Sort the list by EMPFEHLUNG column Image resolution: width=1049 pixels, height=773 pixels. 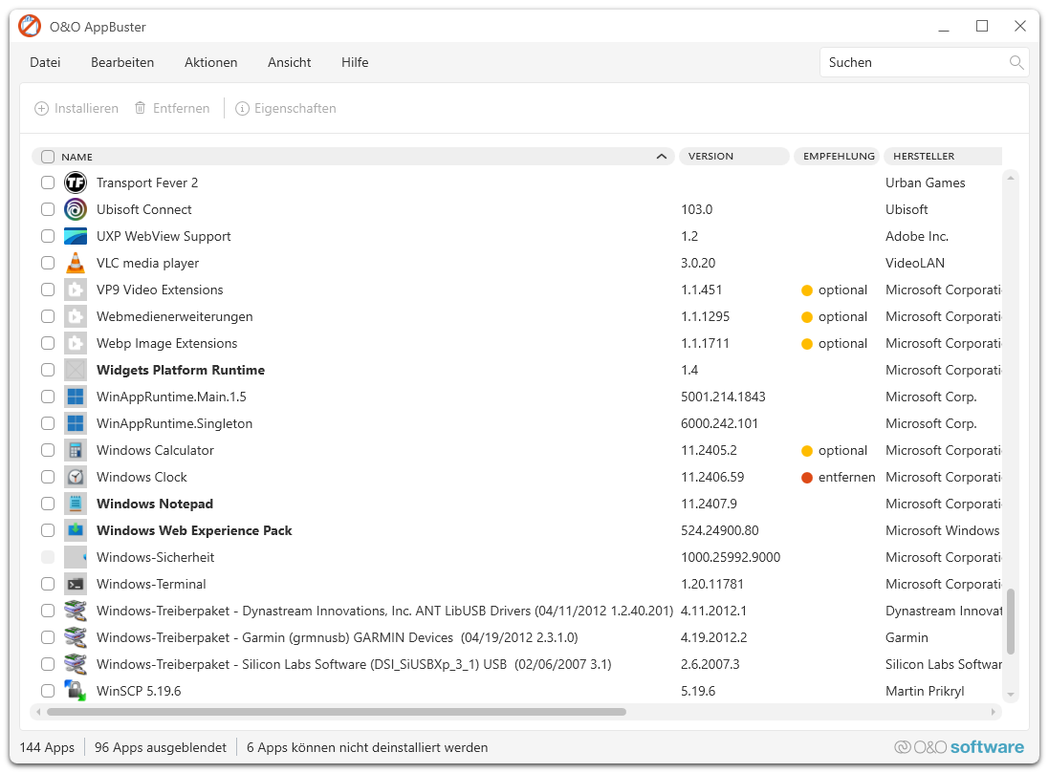coord(837,156)
